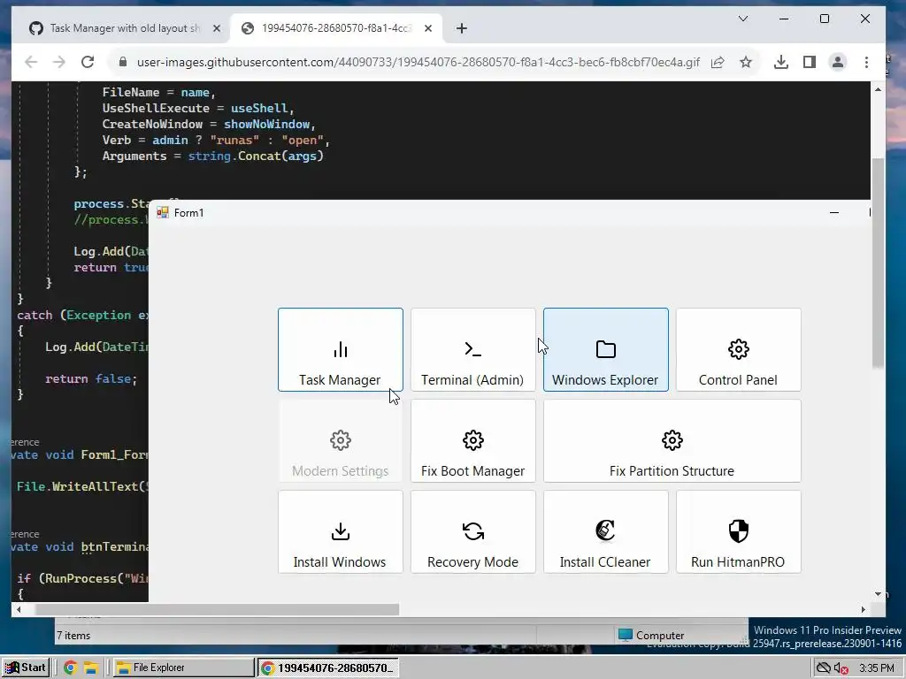Click the 3:35 PM clock

[876, 668]
